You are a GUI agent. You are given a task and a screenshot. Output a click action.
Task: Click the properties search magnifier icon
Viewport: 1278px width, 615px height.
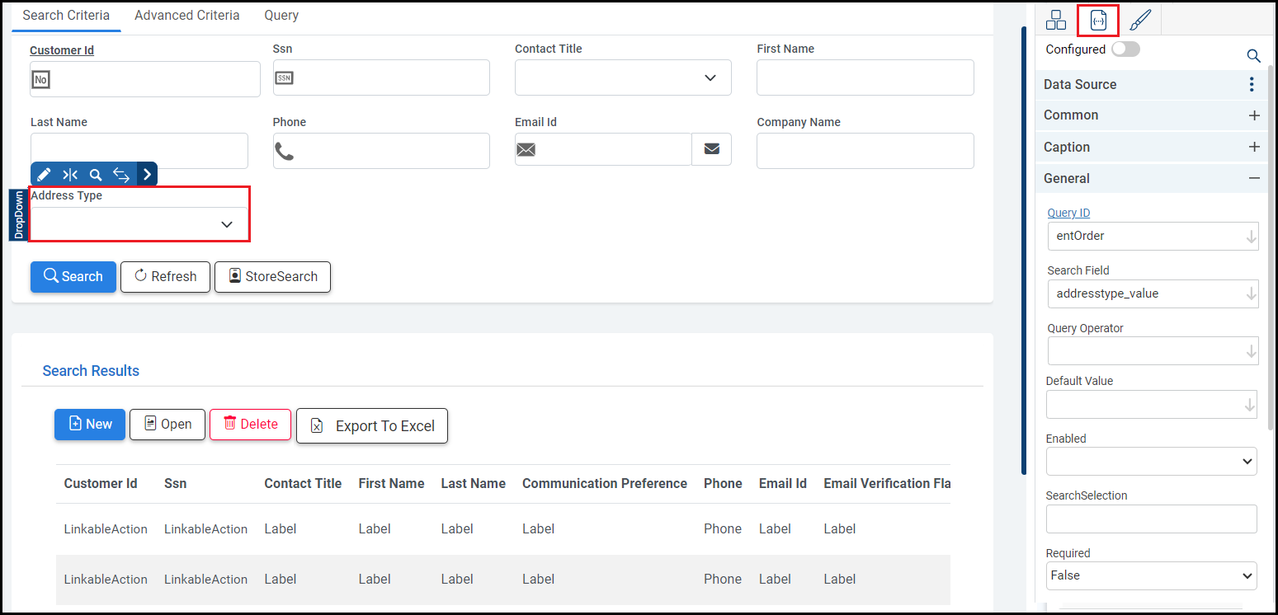click(x=1253, y=56)
